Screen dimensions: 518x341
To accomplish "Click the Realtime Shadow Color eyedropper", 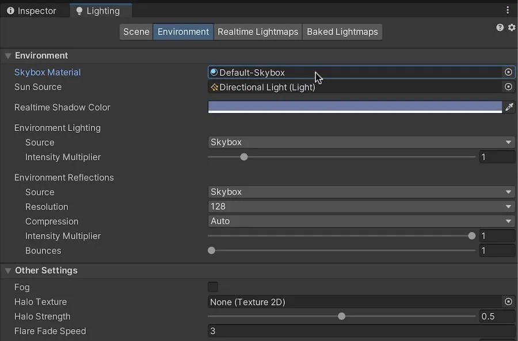I will click(x=509, y=107).
